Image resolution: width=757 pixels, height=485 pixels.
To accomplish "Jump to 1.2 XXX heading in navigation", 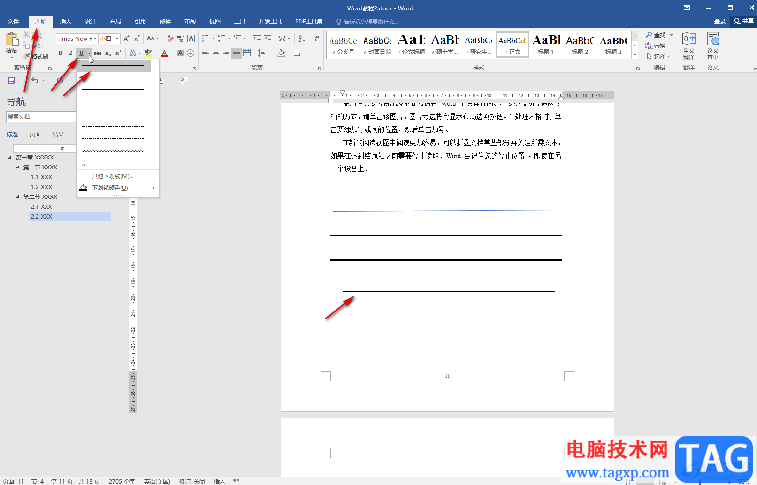I will 42,187.
